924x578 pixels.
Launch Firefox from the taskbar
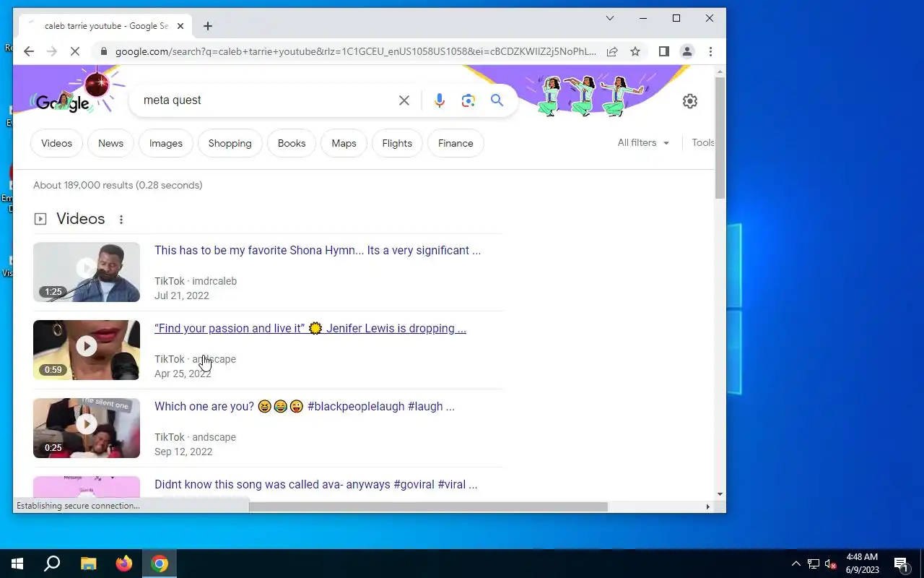pyautogui.click(x=124, y=564)
